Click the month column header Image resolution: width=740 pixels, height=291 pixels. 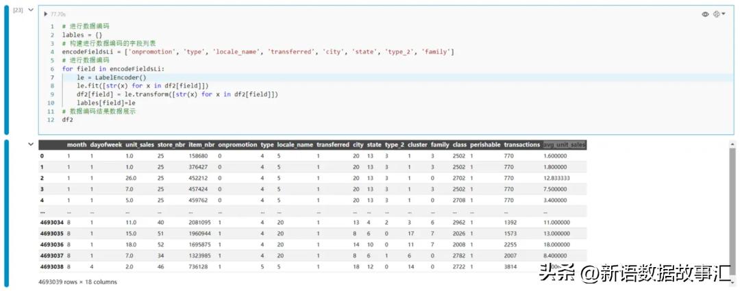[x=77, y=144]
